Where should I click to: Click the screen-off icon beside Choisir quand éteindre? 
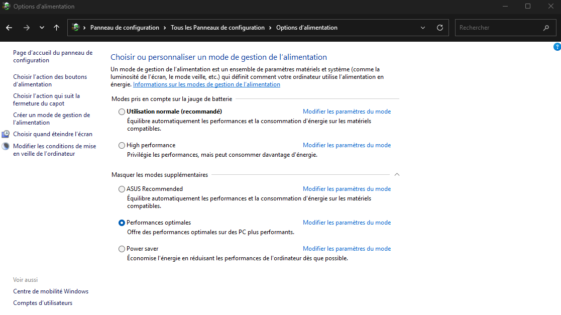[6, 134]
